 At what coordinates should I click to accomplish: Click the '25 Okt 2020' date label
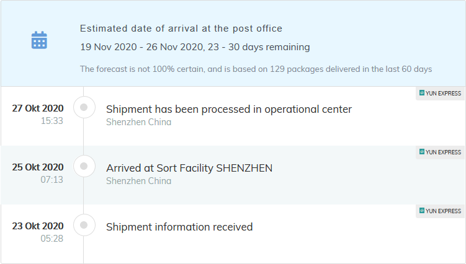(x=38, y=167)
